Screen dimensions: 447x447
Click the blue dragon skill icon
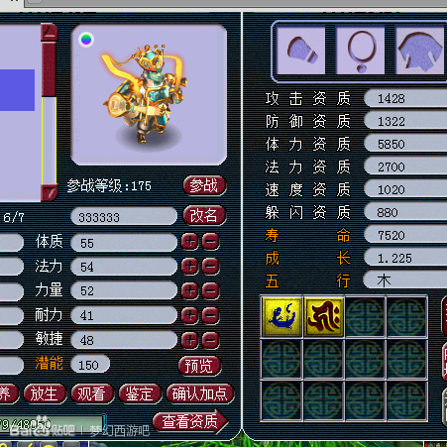click(x=281, y=317)
